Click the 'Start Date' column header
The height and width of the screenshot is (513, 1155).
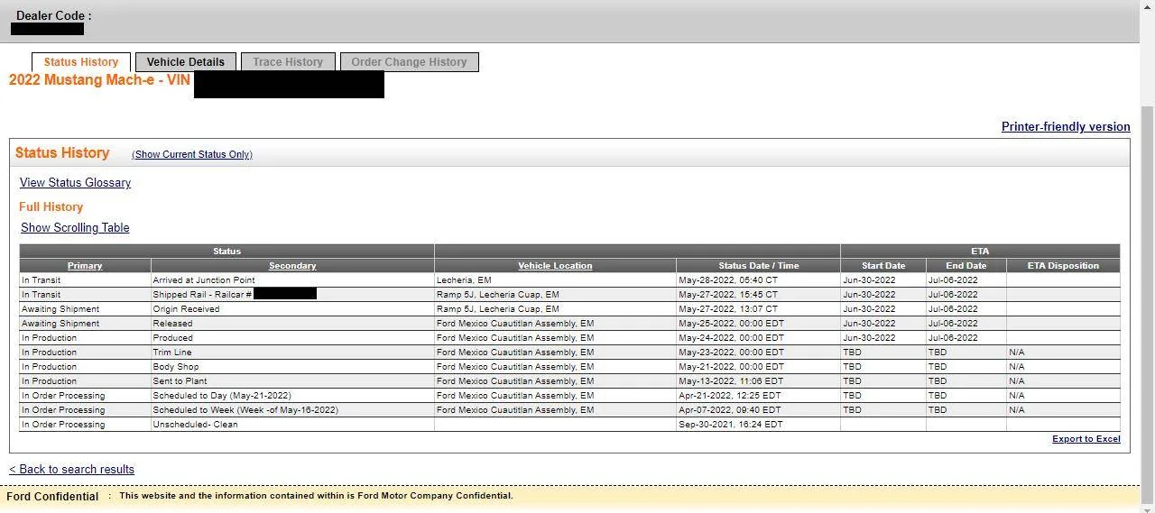tap(883, 266)
